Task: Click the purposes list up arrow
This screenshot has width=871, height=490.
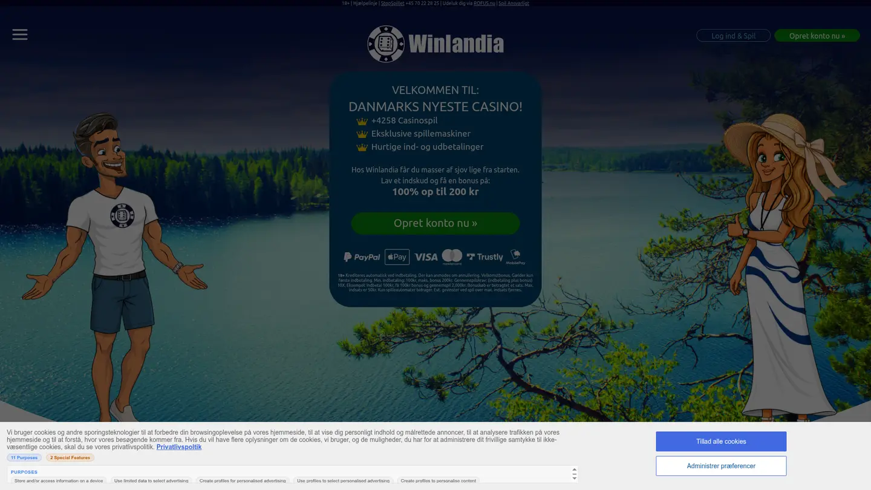Action: point(574,470)
